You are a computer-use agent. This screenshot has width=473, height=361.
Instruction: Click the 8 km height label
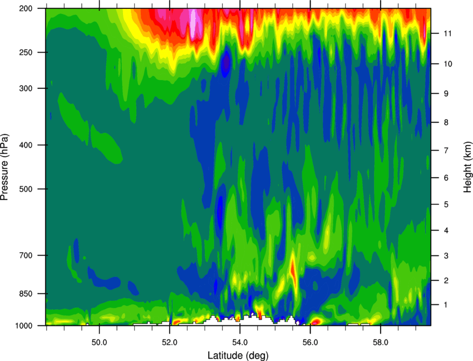(x=446, y=123)
